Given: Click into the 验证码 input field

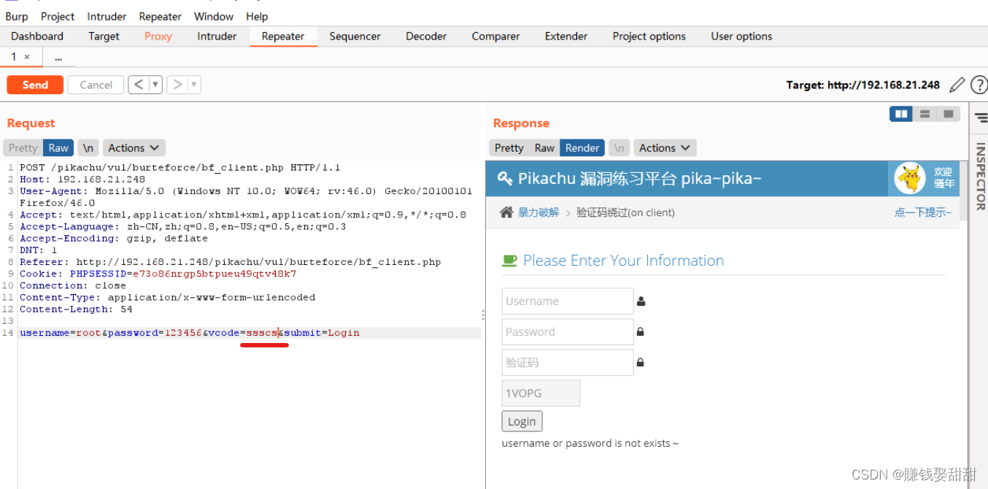Looking at the screenshot, I should (x=567, y=362).
